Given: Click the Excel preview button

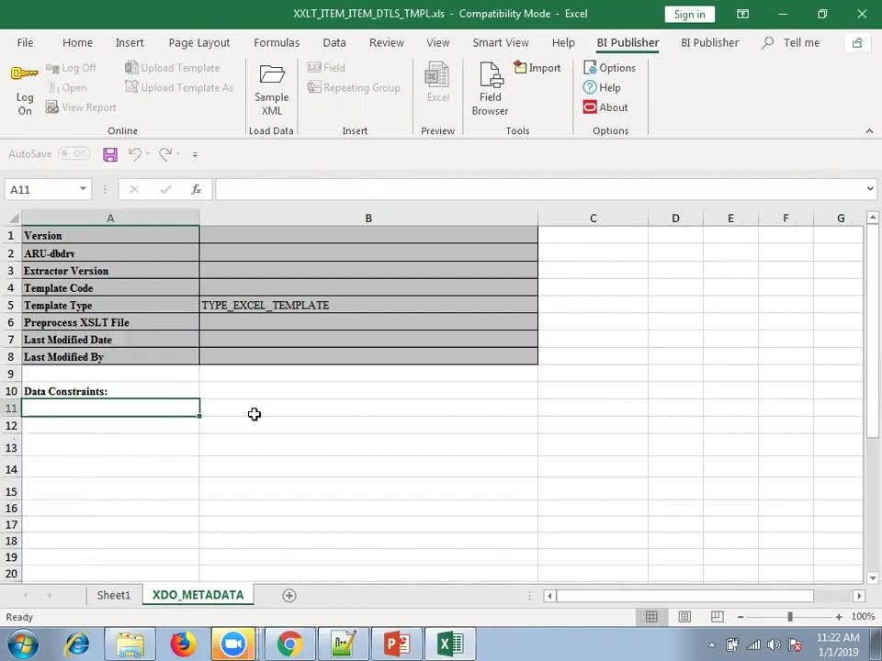Looking at the screenshot, I should pyautogui.click(x=437, y=83).
